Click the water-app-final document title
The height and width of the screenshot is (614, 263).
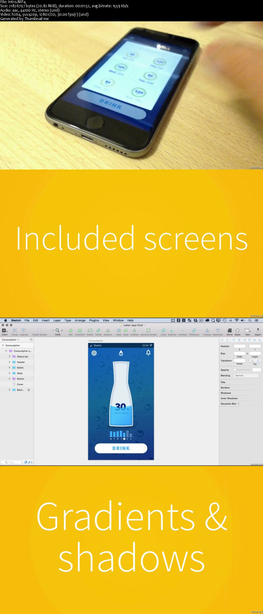[x=133, y=325]
